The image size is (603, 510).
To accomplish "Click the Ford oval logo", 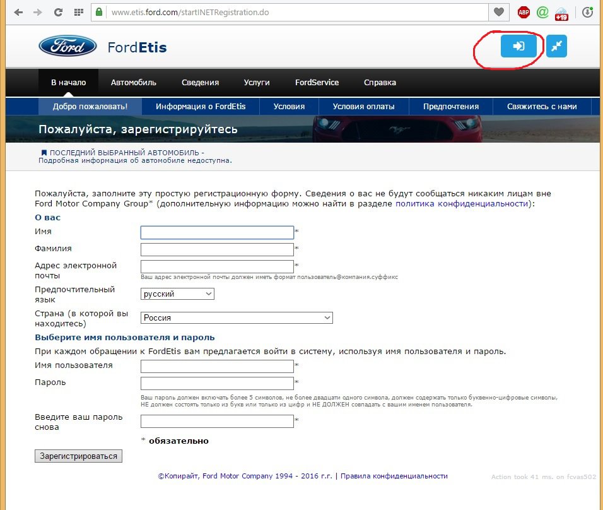I will (67, 46).
